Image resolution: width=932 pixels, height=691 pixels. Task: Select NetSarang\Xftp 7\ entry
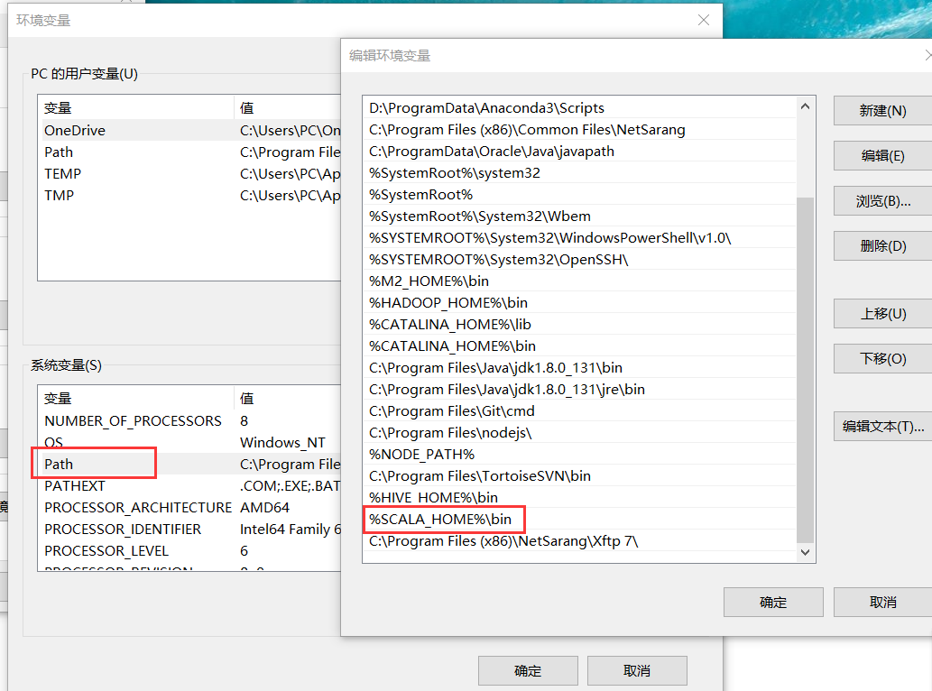click(x=579, y=540)
